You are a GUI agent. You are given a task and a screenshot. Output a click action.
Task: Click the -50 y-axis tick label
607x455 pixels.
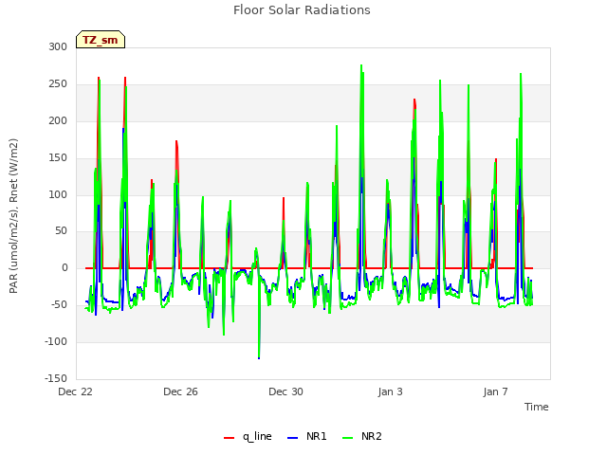coord(59,304)
